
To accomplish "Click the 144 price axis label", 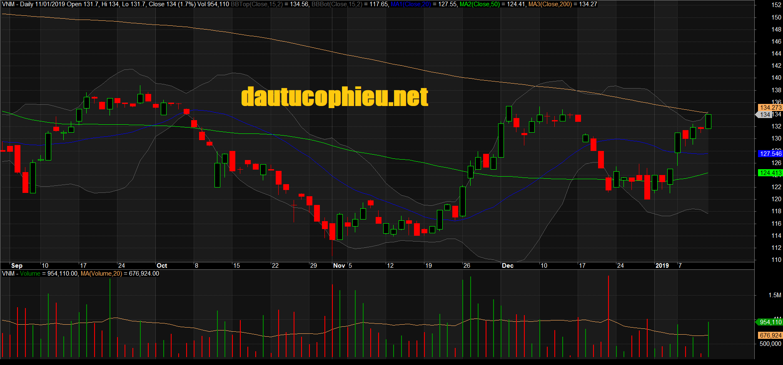I will coord(776,54).
